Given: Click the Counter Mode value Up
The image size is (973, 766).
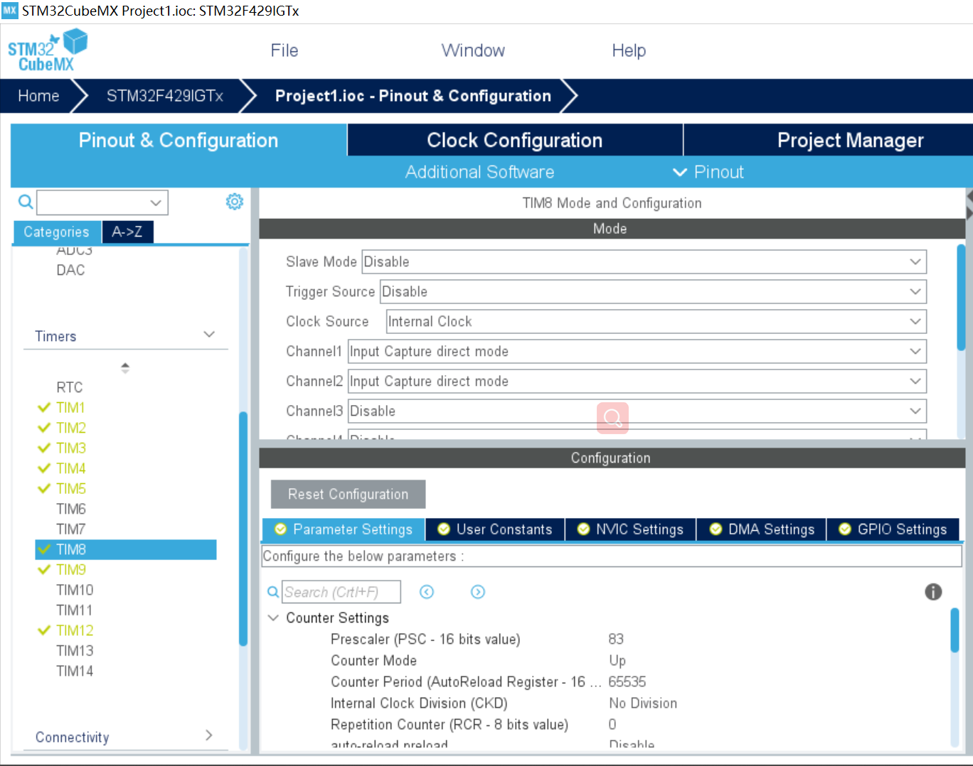Looking at the screenshot, I should click(617, 660).
